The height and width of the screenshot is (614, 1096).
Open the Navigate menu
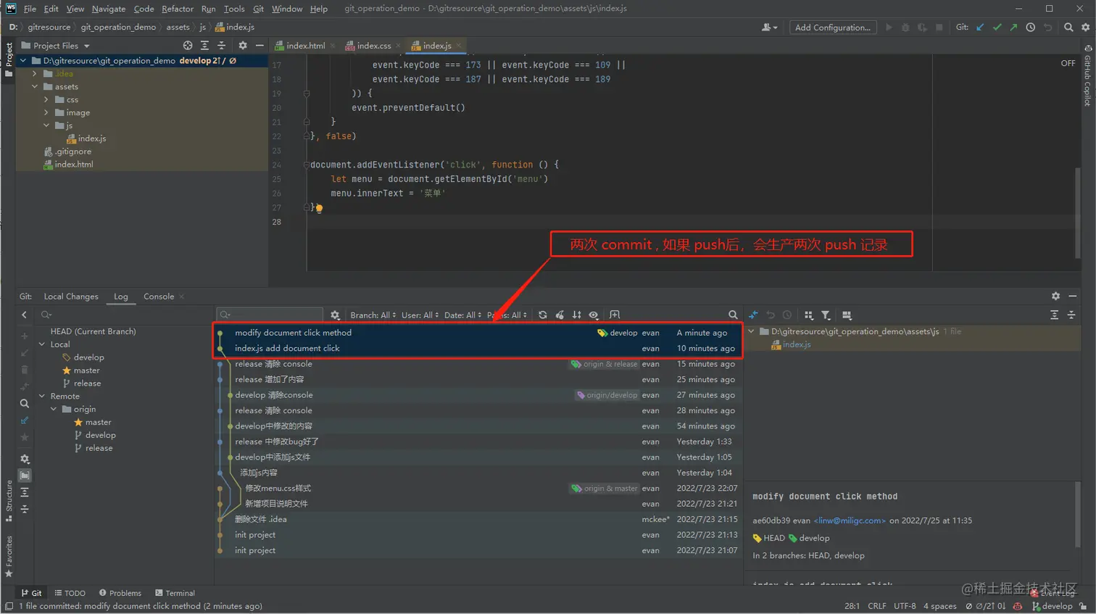tap(108, 9)
